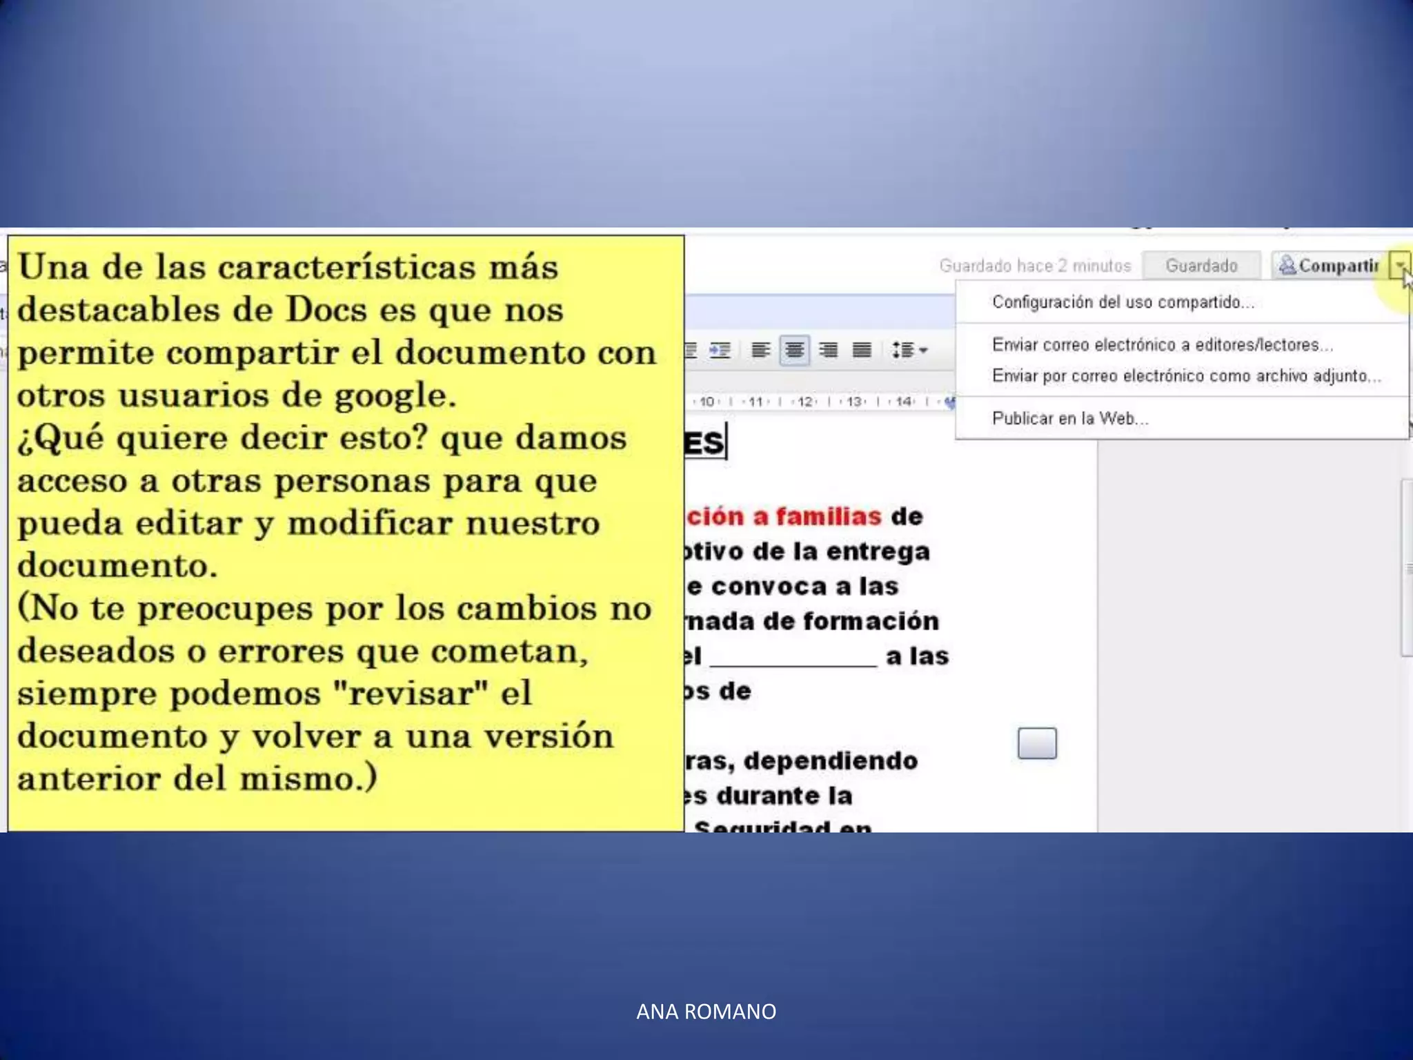Select Enviar por correo como archivo adjunto
Image resolution: width=1413 pixels, height=1060 pixels.
(x=1186, y=376)
